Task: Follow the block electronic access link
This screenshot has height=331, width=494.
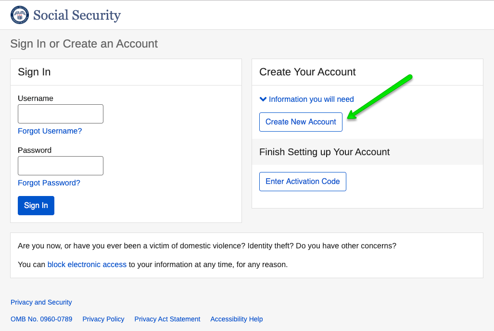Action: tap(87, 265)
